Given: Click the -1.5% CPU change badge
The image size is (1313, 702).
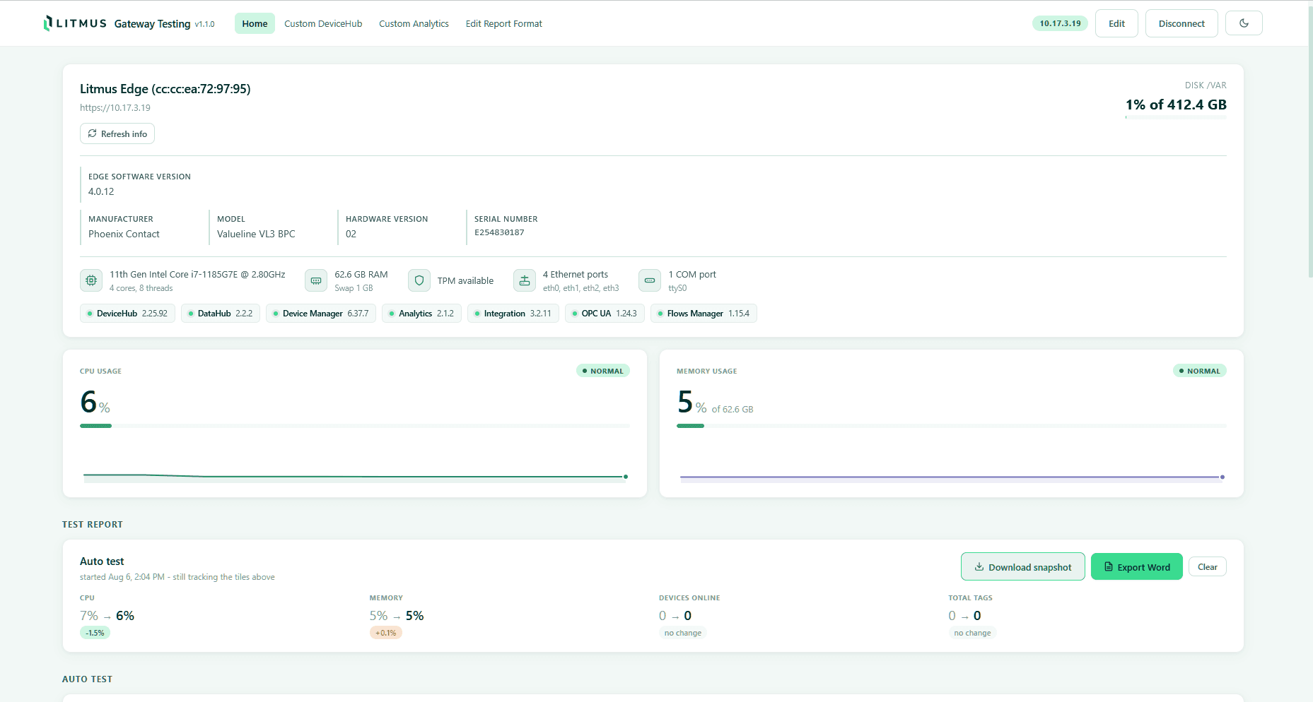Looking at the screenshot, I should tap(95, 633).
